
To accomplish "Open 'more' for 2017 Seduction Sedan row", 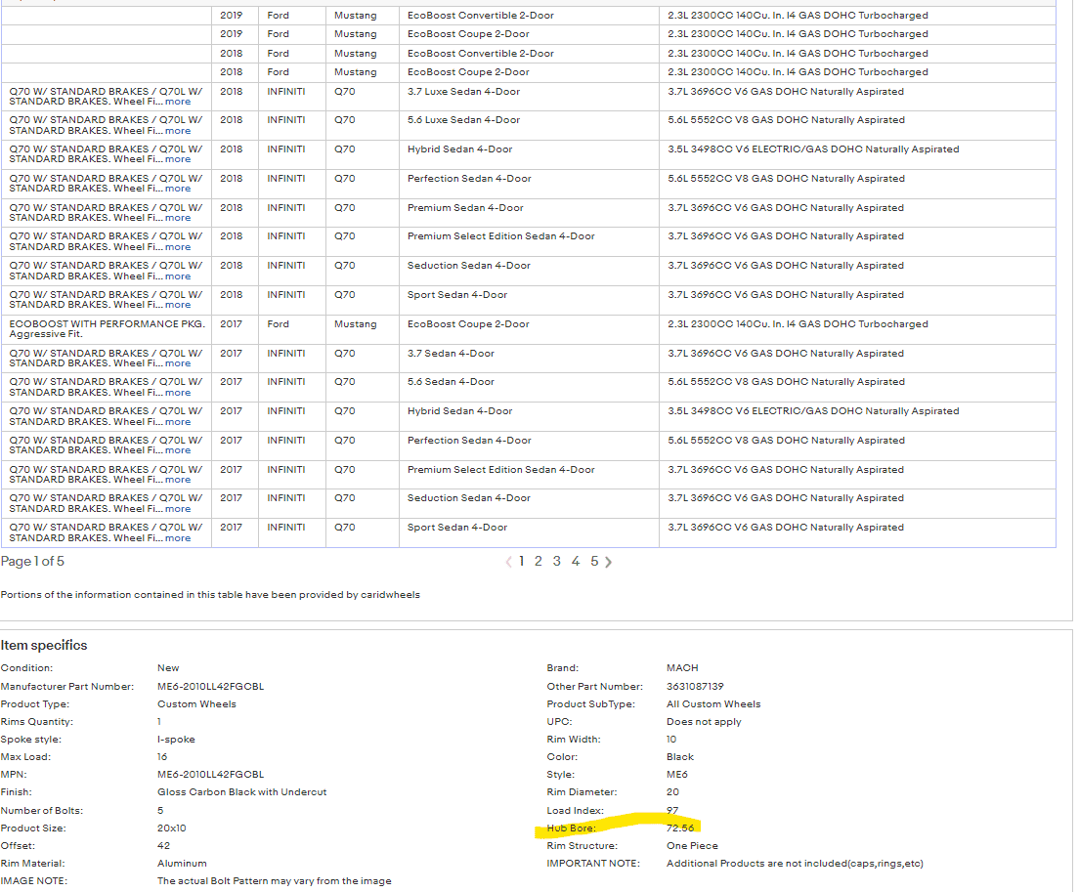I will (x=178, y=509).
